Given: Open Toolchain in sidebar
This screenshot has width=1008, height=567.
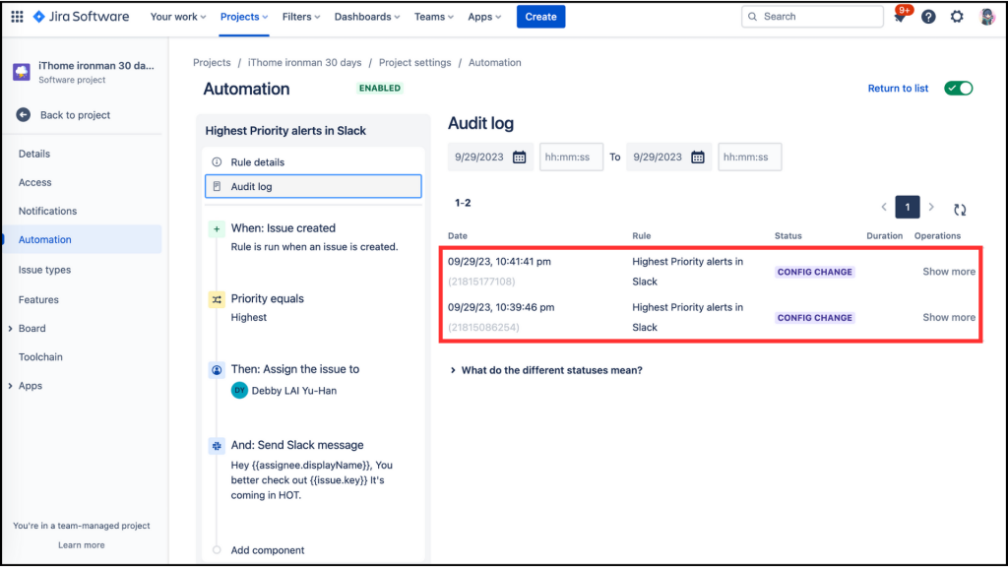Looking at the screenshot, I should click(x=40, y=356).
